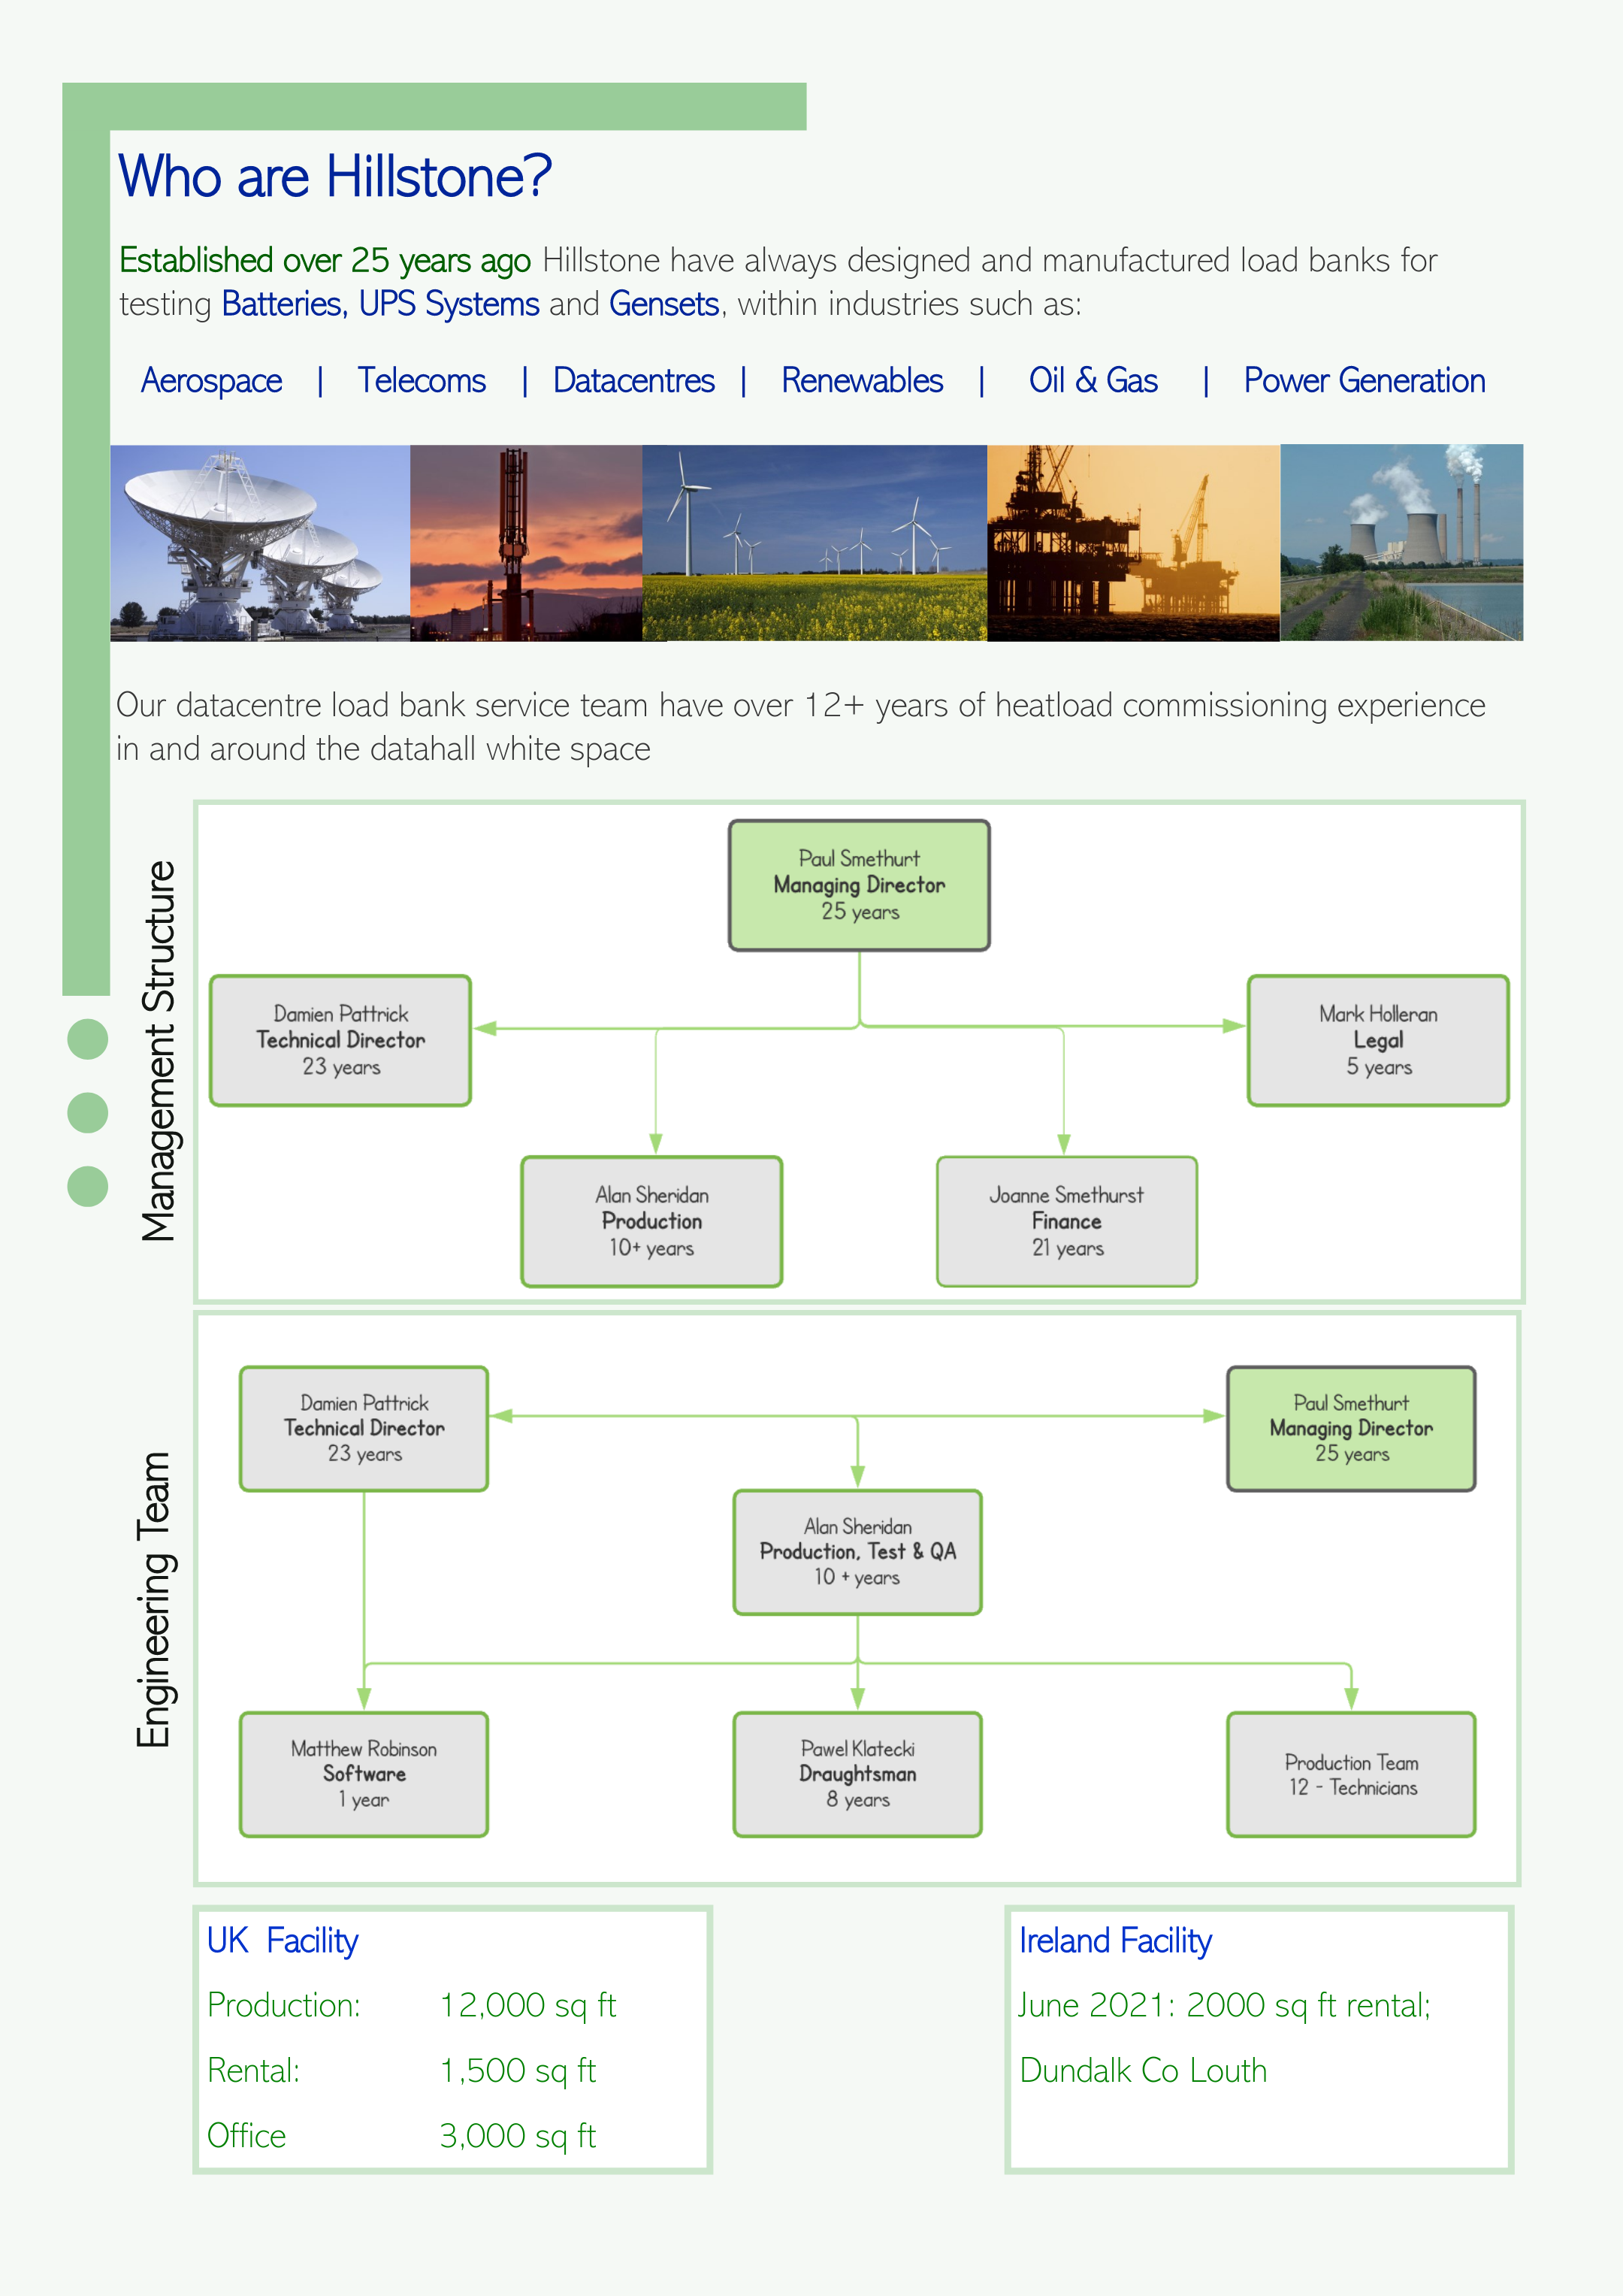The height and width of the screenshot is (2296, 1623).
Task: Click the Who are Hillstone? title
Action: pyautogui.click(x=335, y=177)
